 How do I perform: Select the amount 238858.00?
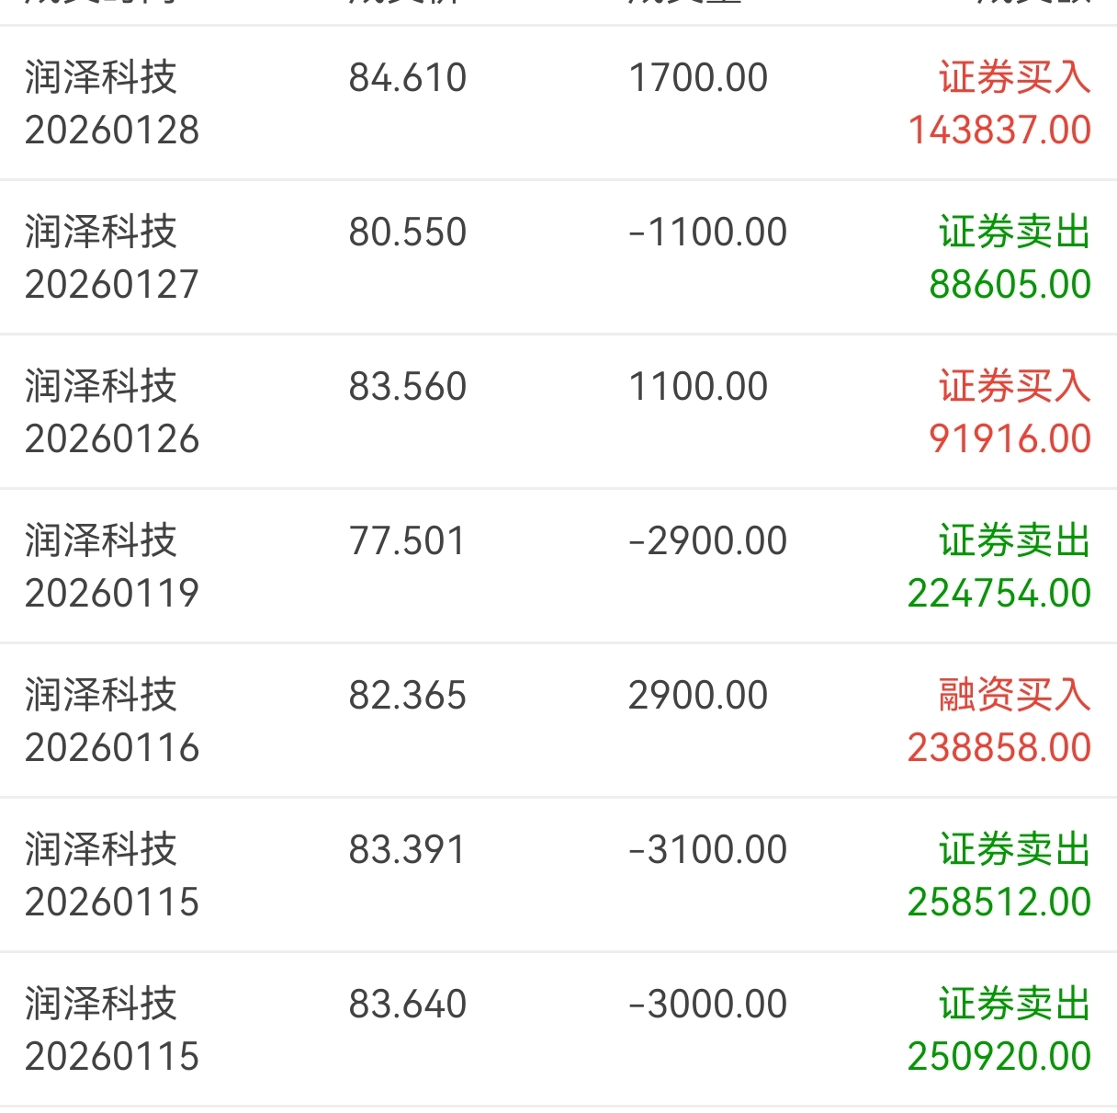[999, 747]
